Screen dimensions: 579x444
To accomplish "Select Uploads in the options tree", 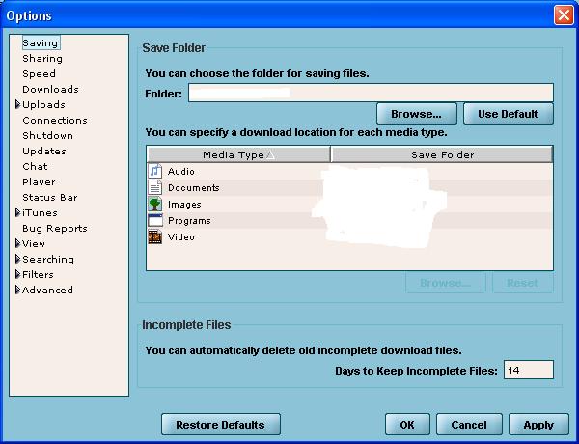I will pos(44,105).
